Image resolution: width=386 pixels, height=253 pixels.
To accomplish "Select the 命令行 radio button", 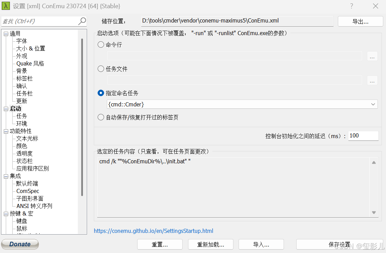I will [x=101, y=45].
